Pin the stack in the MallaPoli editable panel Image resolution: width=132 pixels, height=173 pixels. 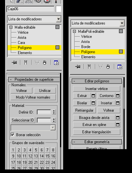click(78, 66)
